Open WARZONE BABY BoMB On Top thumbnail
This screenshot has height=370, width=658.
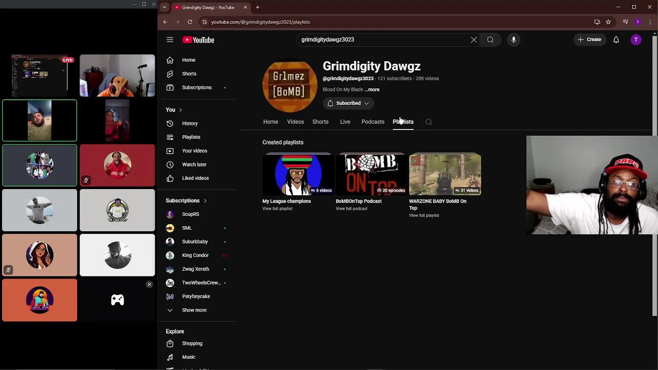click(445, 174)
